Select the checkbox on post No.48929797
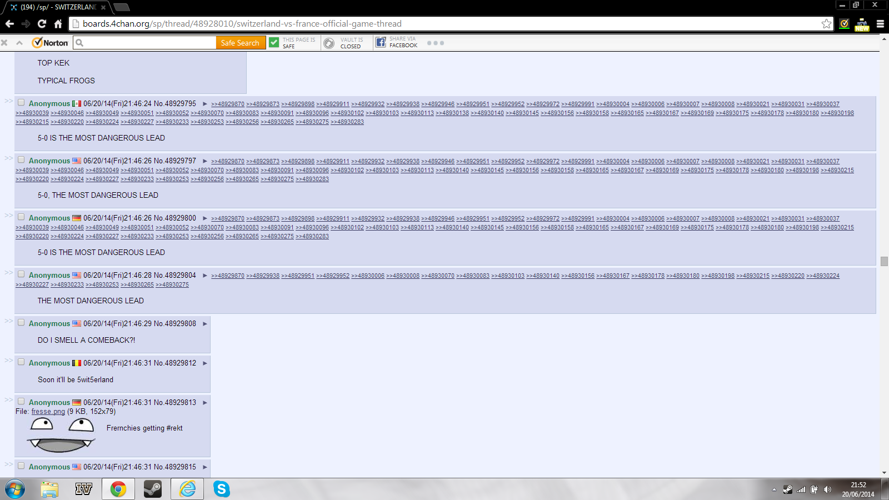889x500 pixels. 21,160
